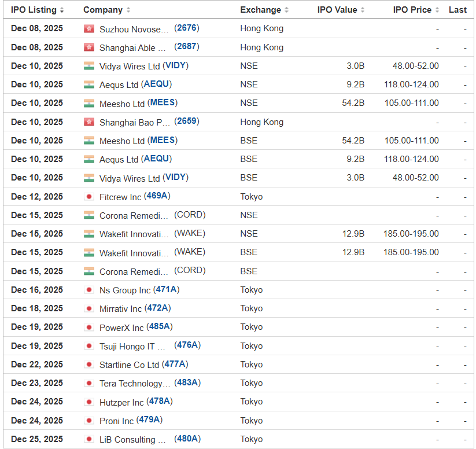Click the IPO Listing column header
Image resolution: width=476 pixels, height=449 pixels.
click(34, 10)
